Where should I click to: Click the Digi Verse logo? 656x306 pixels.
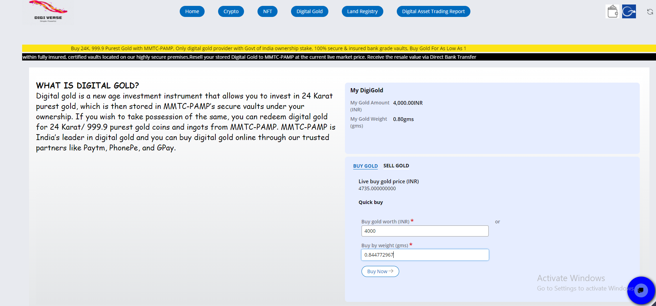pos(48,12)
